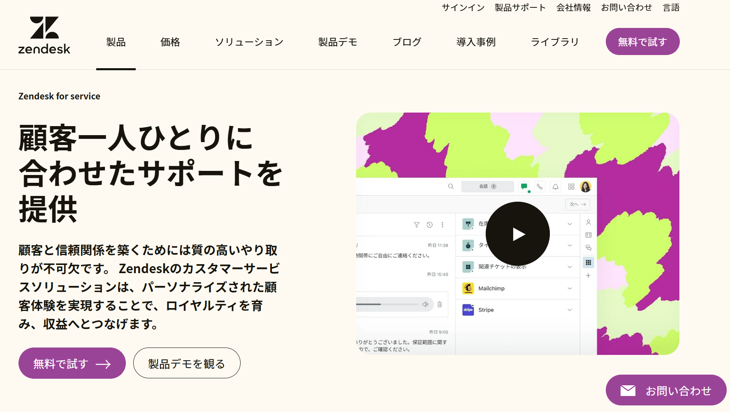Open the 価格 pricing page
Viewport: 730px width, 412px height.
click(x=170, y=42)
